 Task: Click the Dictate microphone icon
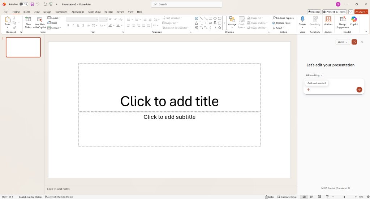pos(302,20)
